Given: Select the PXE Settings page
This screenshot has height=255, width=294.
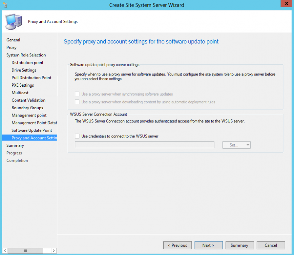Looking at the screenshot, I should click(x=24, y=85).
